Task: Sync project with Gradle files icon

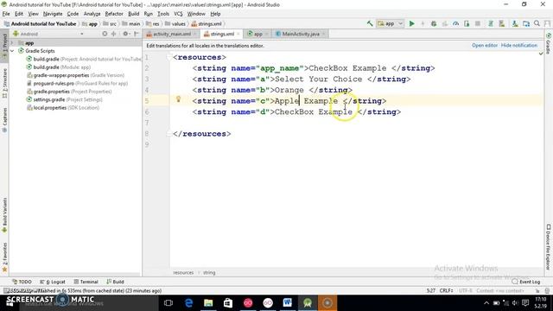Action: (x=491, y=23)
